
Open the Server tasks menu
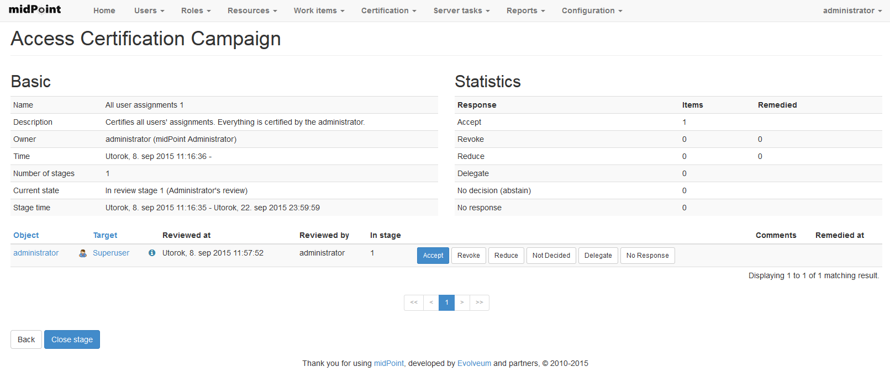coord(461,10)
